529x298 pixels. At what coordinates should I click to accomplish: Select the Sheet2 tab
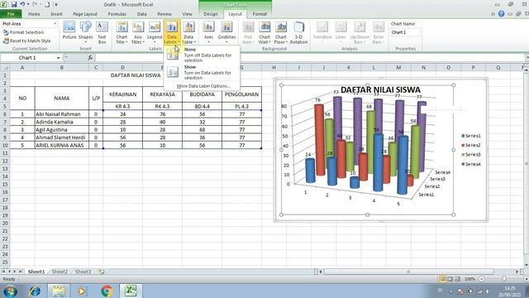[x=60, y=272]
